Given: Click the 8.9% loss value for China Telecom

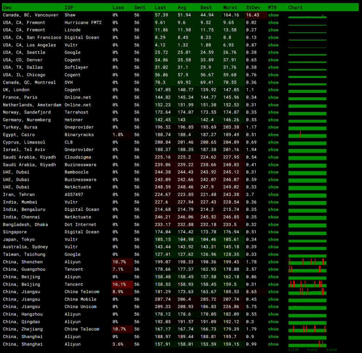Looking at the screenshot, I should (x=118, y=292).
